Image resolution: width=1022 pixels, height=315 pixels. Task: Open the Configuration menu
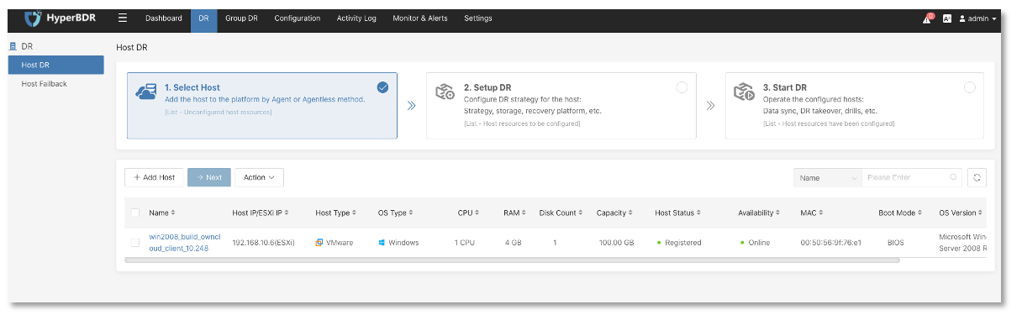(297, 18)
